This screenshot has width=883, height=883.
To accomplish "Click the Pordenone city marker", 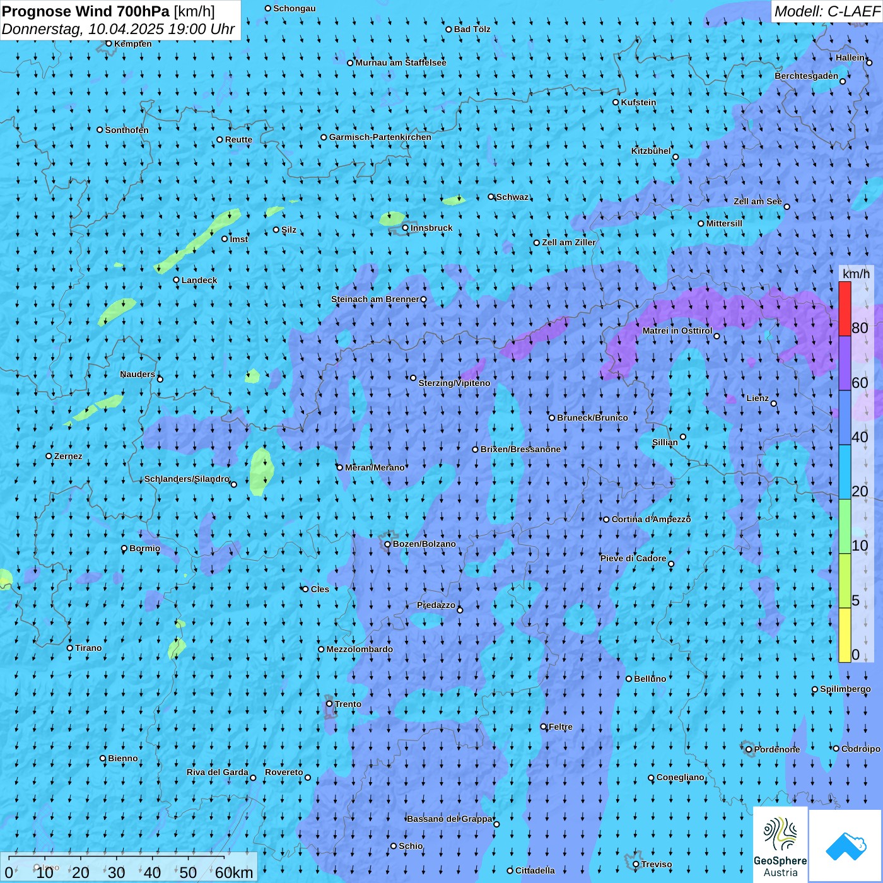I will pos(749,750).
